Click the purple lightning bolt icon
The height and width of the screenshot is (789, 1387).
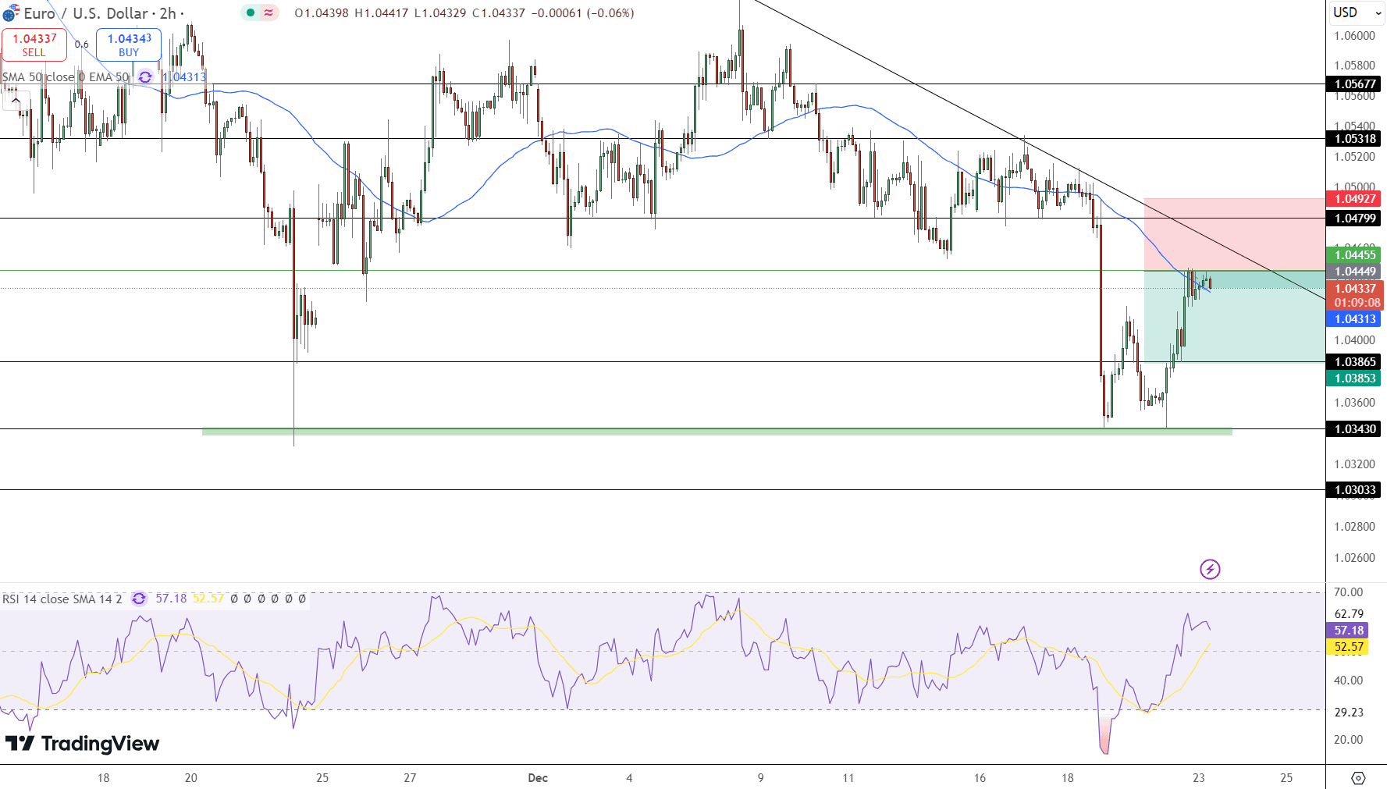click(x=1210, y=569)
